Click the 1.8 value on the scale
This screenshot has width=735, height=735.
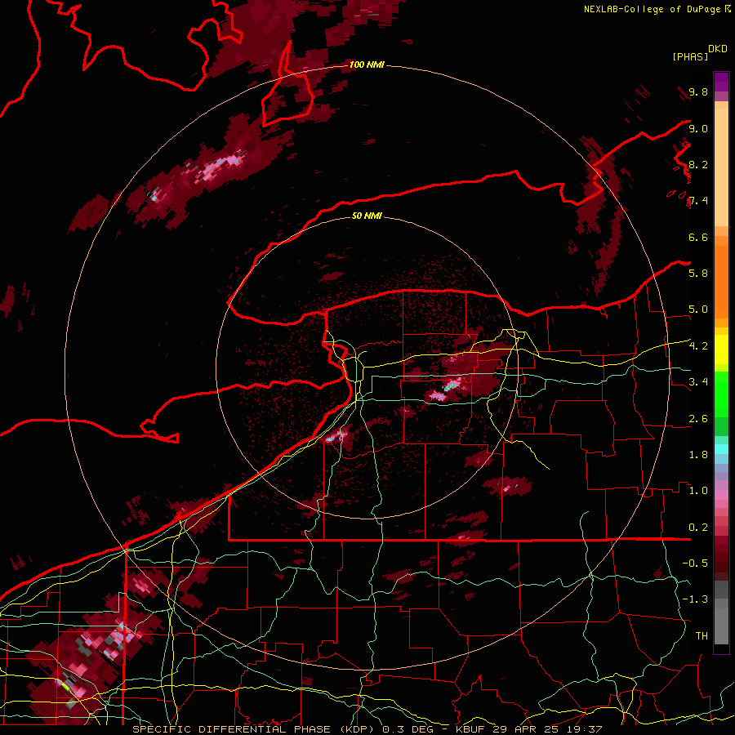(x=698, y=455)
